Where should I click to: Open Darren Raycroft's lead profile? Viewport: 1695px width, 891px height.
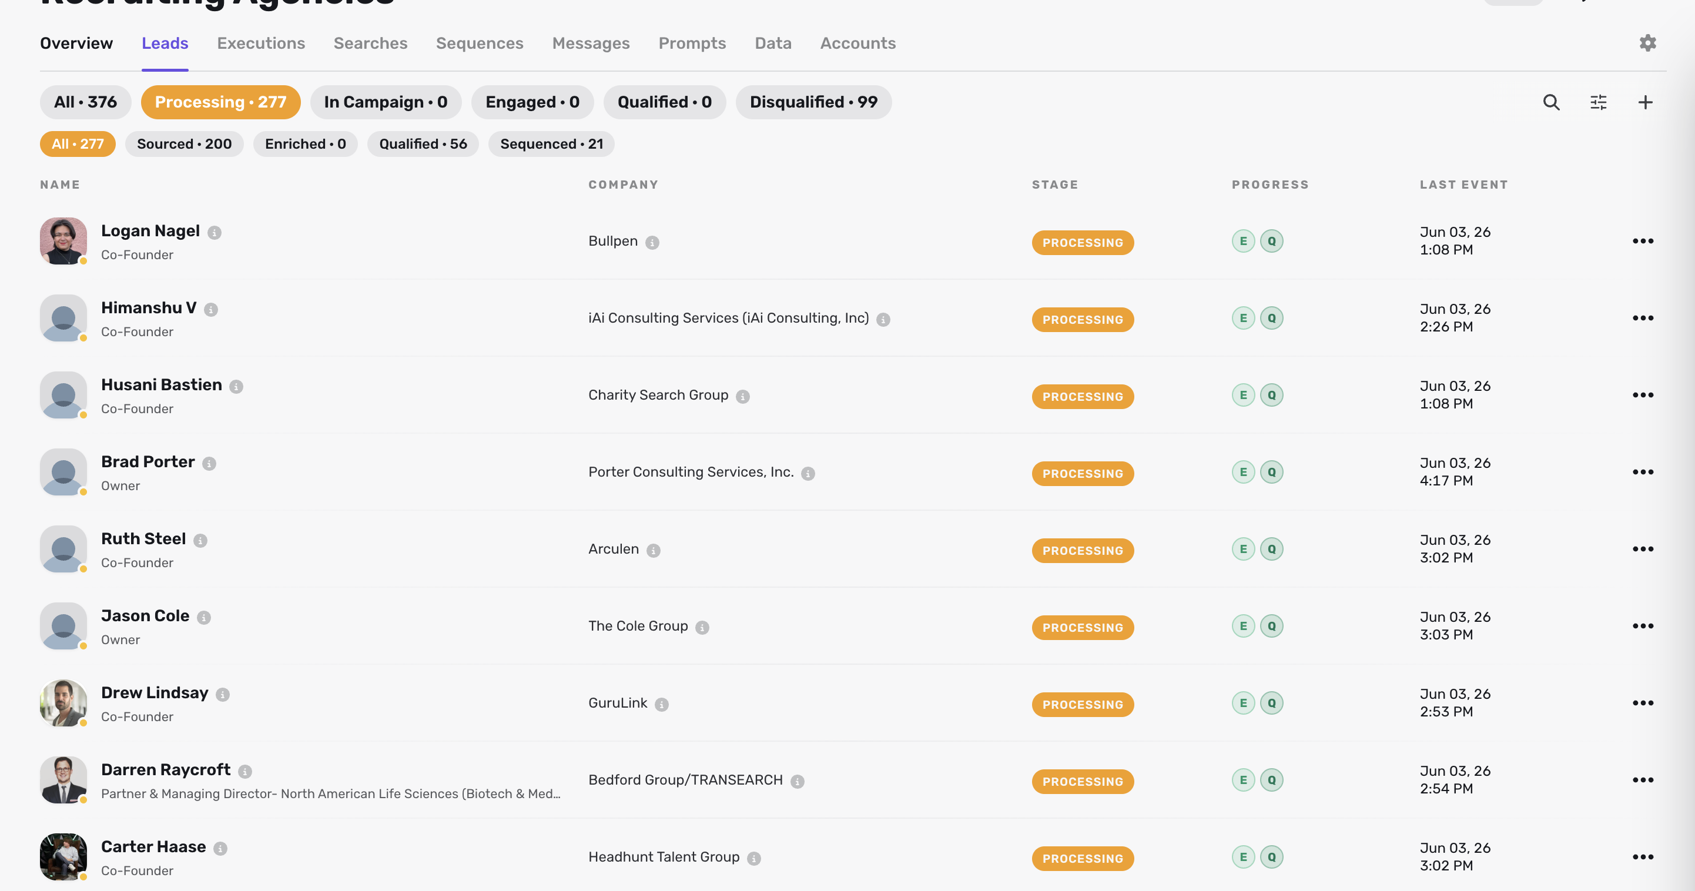click(165, 770)
